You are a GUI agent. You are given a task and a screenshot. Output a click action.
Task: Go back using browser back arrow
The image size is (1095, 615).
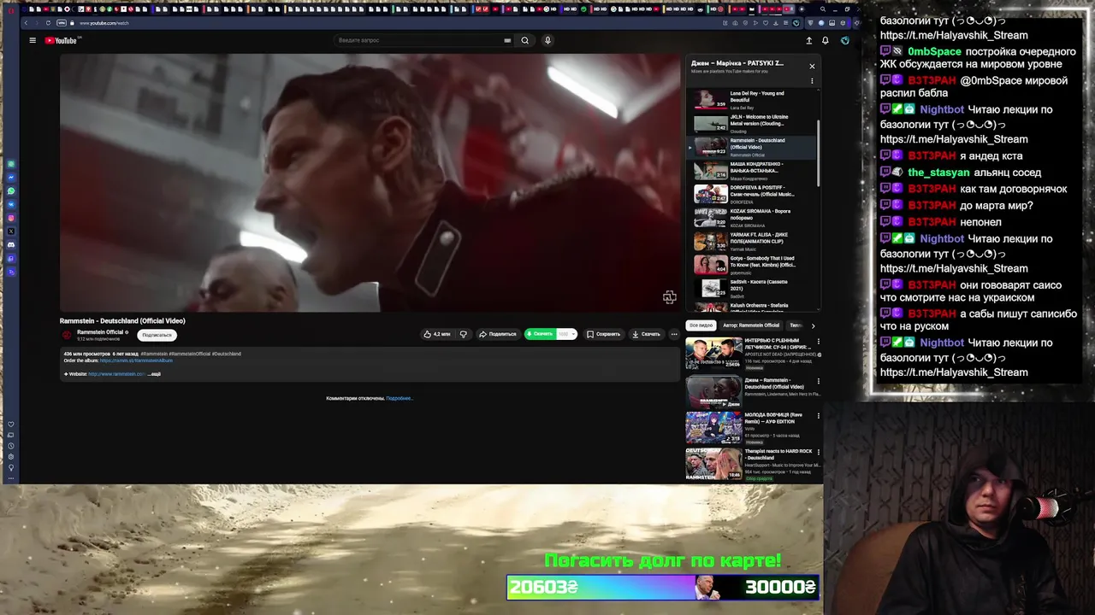pyautogui.click(x=26, y=23)
